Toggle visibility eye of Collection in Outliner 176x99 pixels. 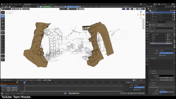pyautogui.click(x=173, y=11)
